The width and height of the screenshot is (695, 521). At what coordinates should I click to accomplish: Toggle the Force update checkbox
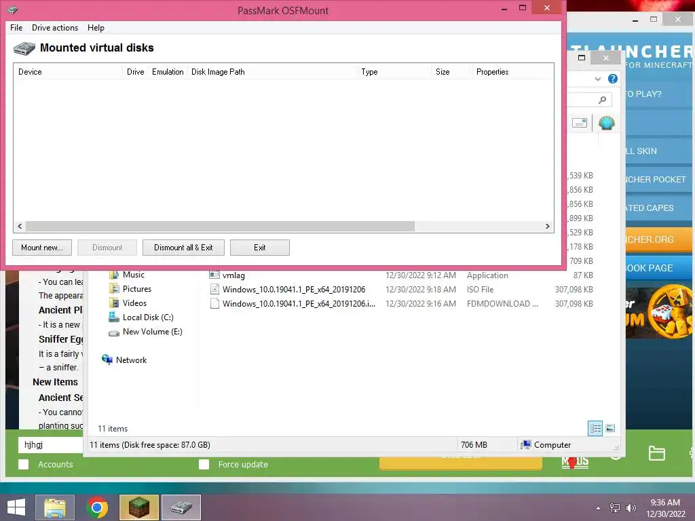tap(204, 464)
